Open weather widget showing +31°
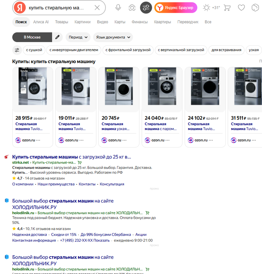 211,8
